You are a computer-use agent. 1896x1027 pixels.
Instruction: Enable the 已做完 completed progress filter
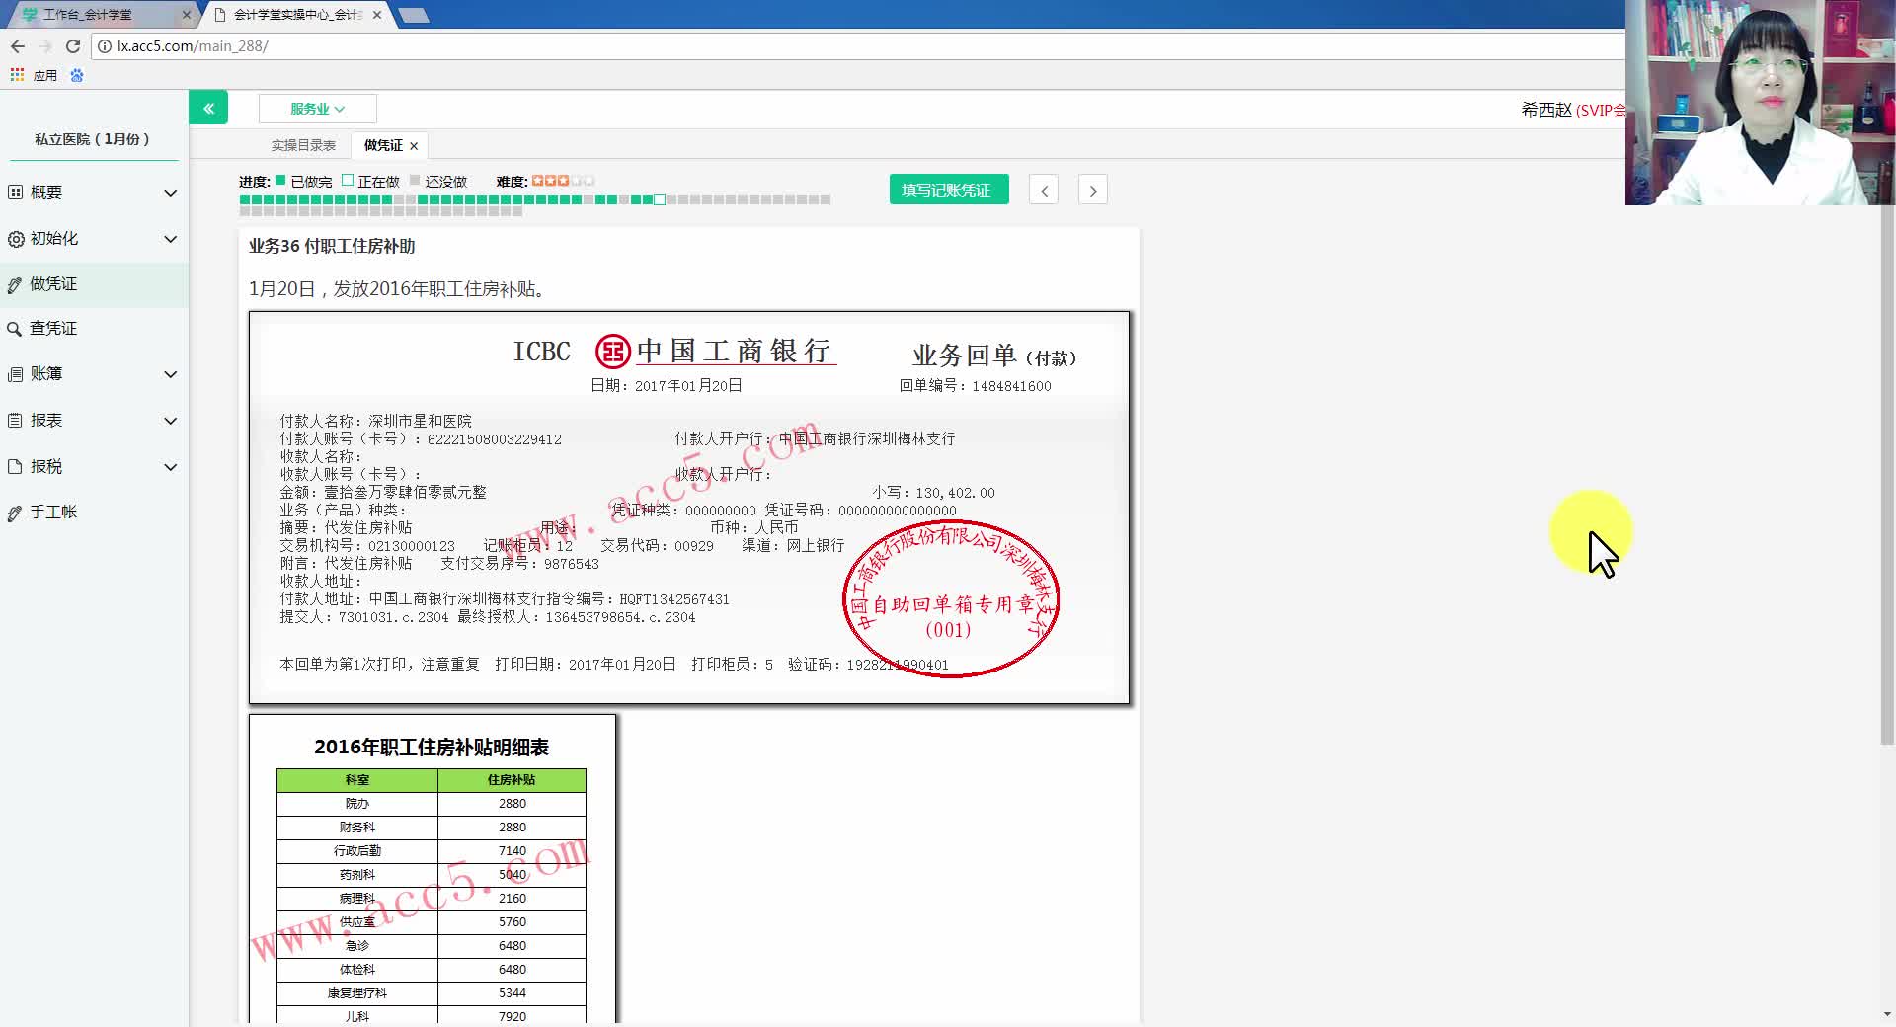pos(279,181)
